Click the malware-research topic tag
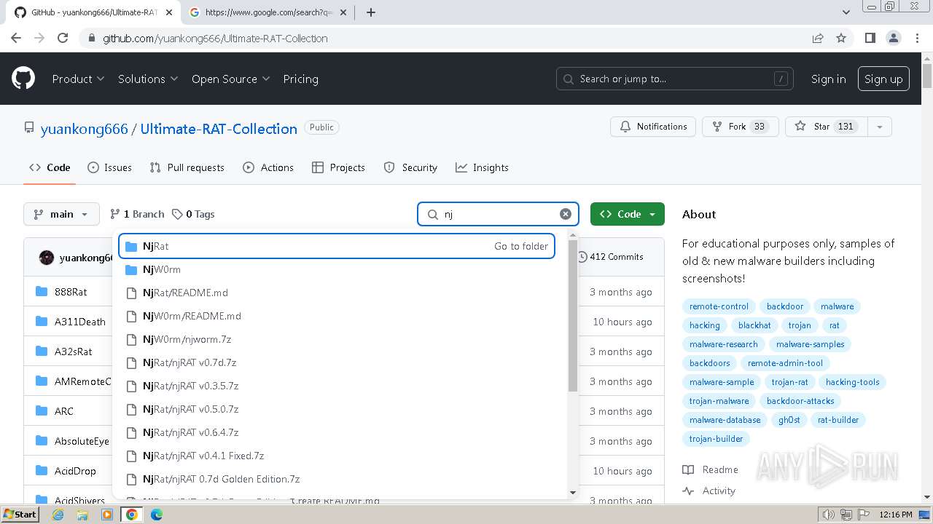This screenshot has height=524, width=933. [x=723, y=344]
